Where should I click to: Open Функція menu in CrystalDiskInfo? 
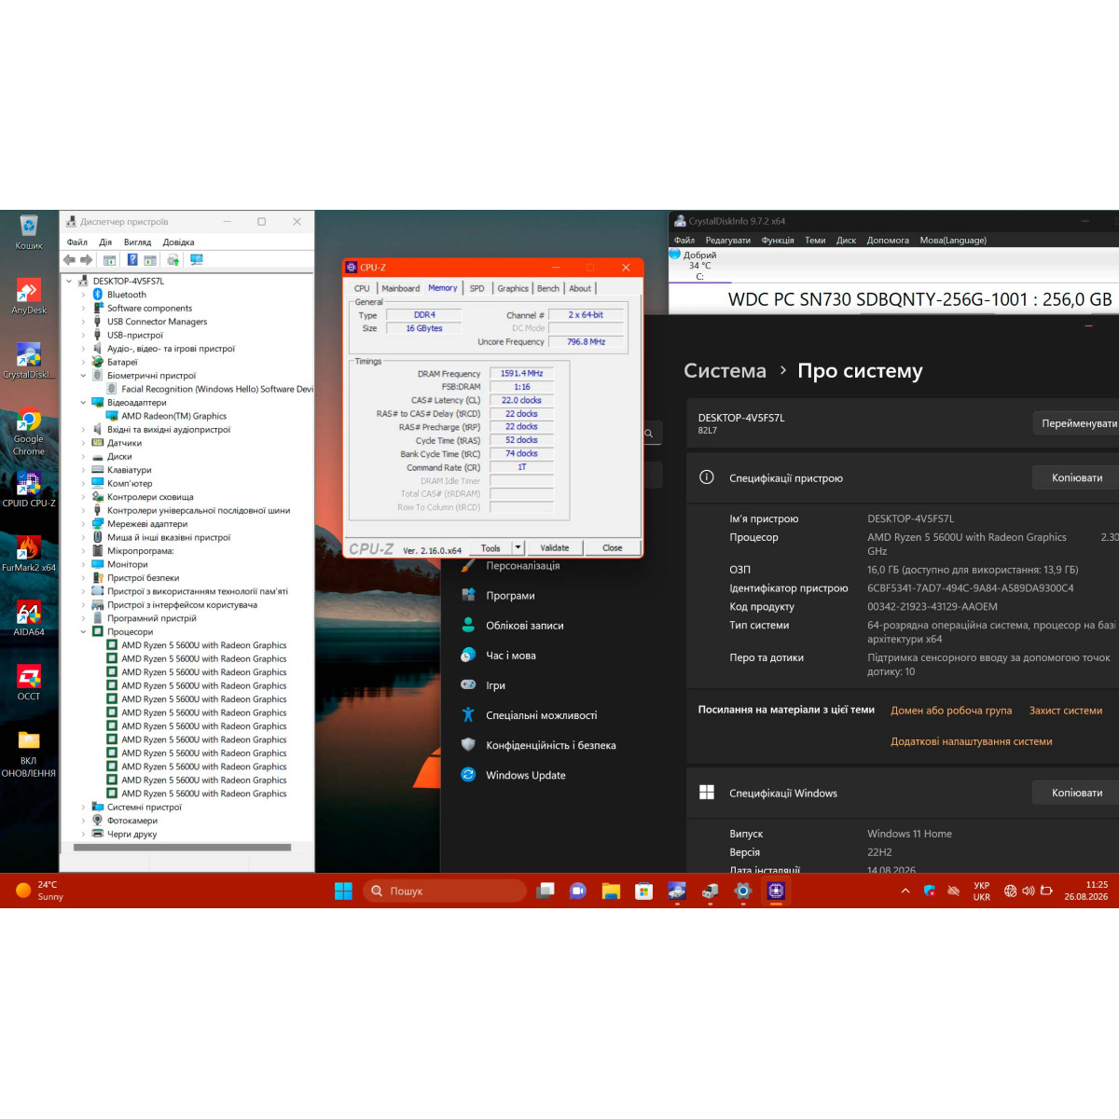[778, 241]
